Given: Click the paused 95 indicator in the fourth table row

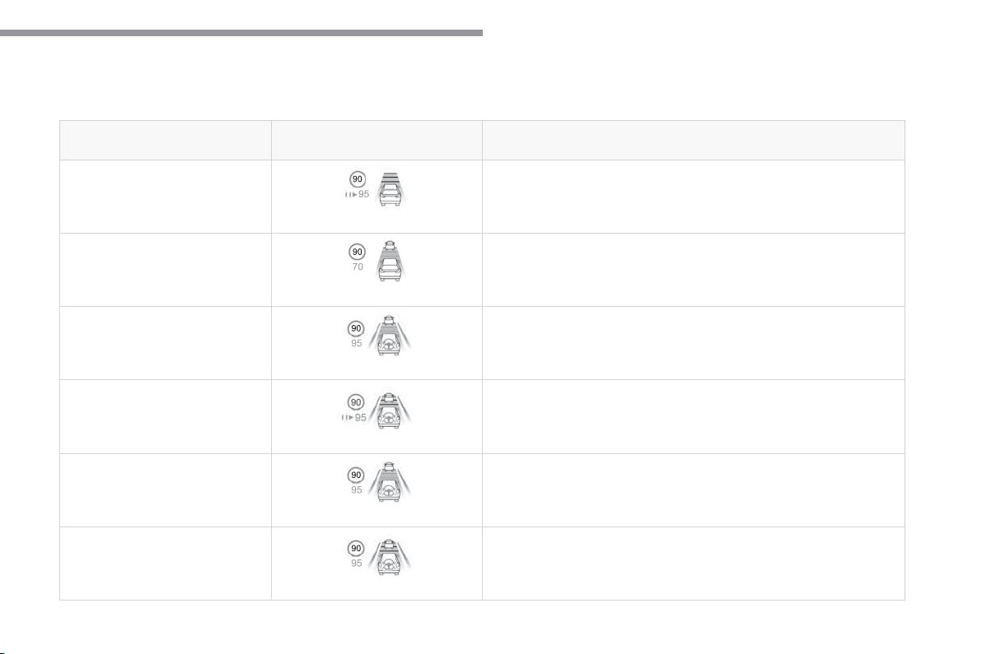Looking at the screenshot, I should coord(354,418).
